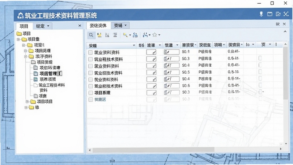Check the box for the S0.6 row
293x165 pixels.
coord(90,86)
